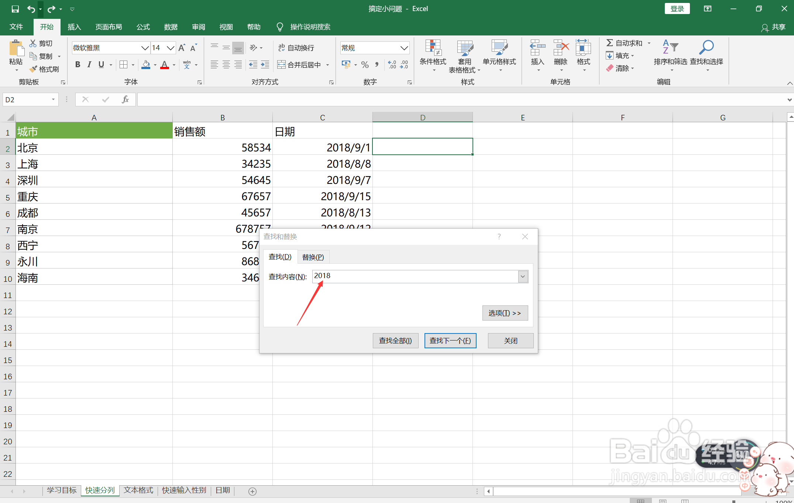The image size is (794, 503).
Task: Click the find content input field
Action: click(x=415, y=277)
